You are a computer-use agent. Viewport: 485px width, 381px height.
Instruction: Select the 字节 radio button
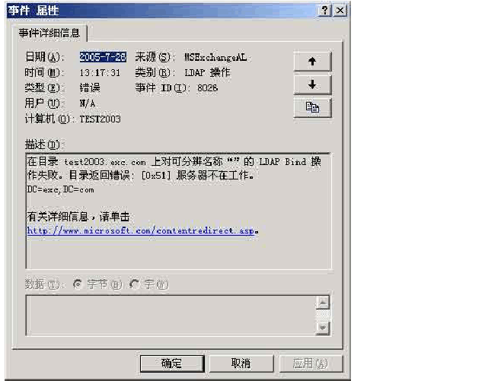coord(77,284)
